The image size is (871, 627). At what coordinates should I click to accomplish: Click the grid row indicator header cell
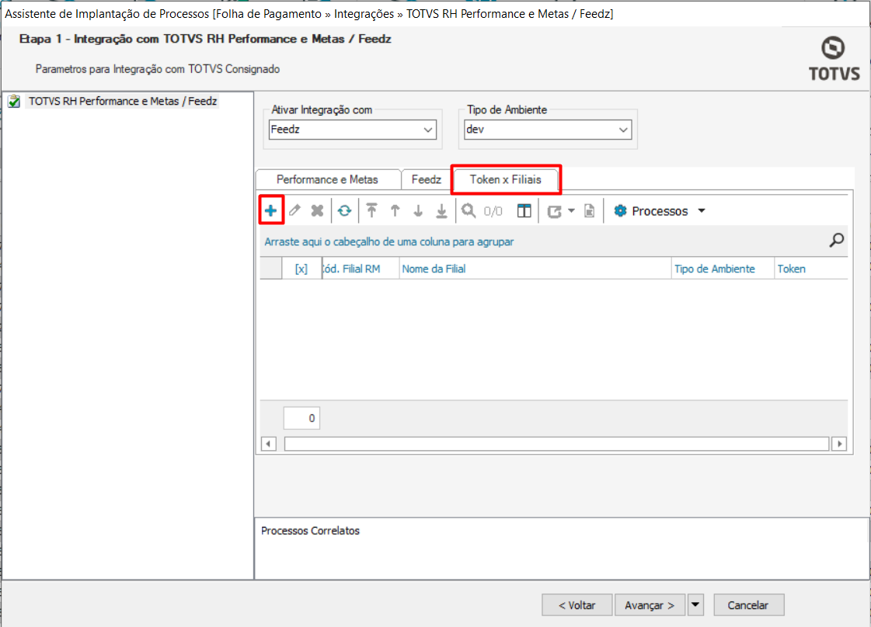(x=271, y=268)
